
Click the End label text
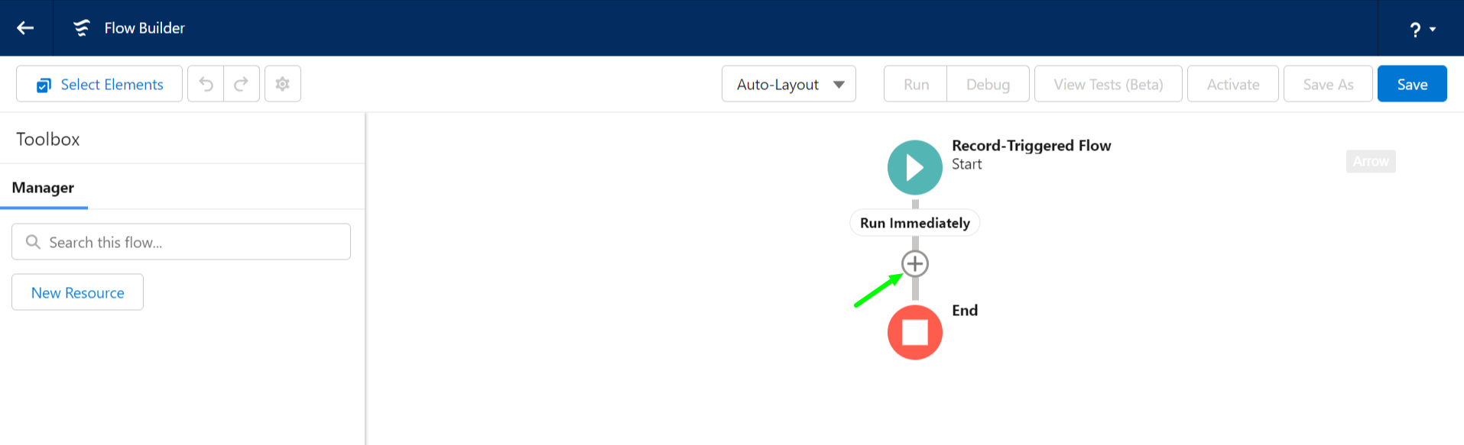pyautogui.click(x=965, y=311)
